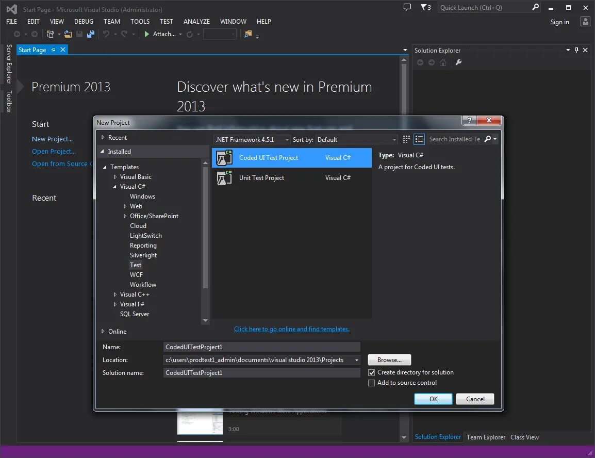Switch templates to medium list view
The image size is (595, 458).
[x=419, y=139]
